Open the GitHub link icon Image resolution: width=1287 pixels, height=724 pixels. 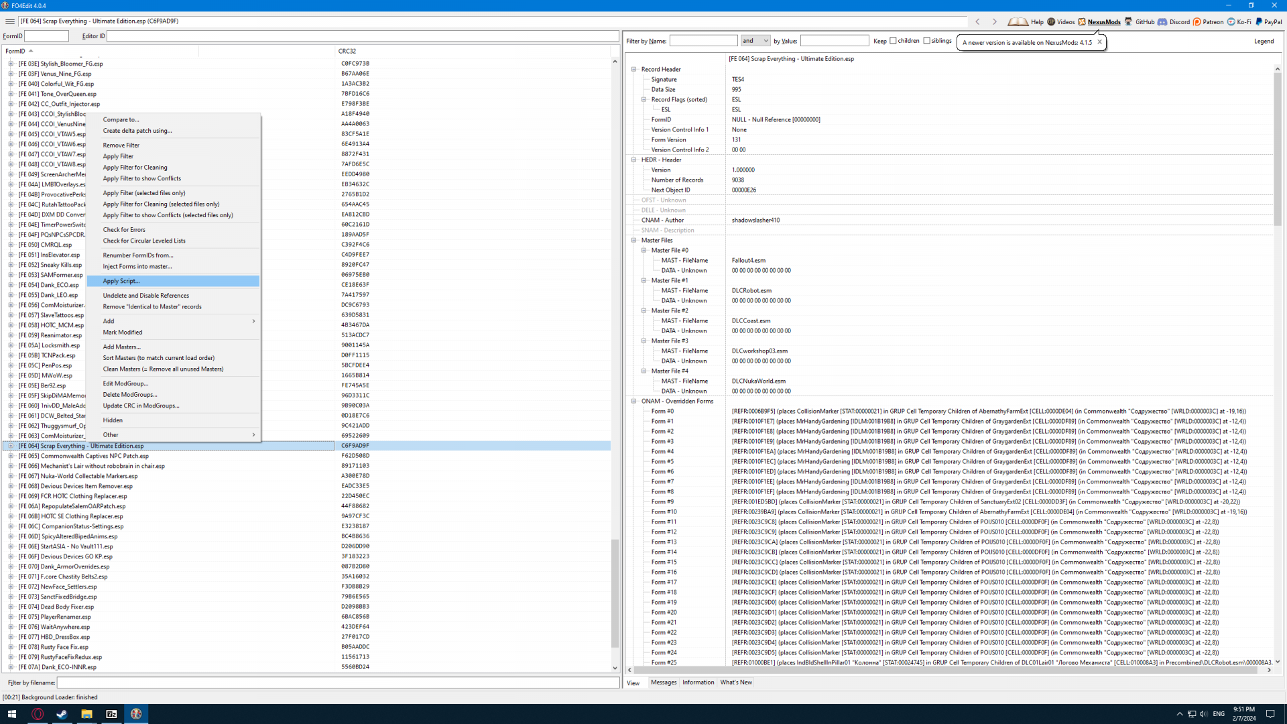tap(1129, 21)
